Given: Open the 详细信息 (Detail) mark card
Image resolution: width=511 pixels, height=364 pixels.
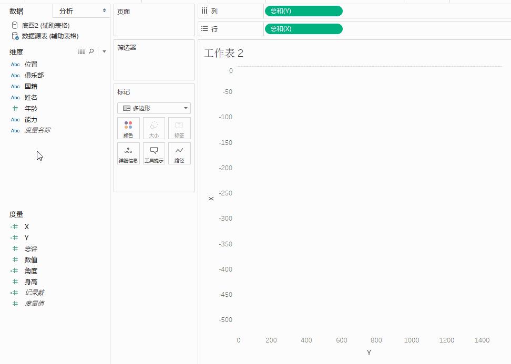Looking at the screenshot, I should [x=128, y=153].
